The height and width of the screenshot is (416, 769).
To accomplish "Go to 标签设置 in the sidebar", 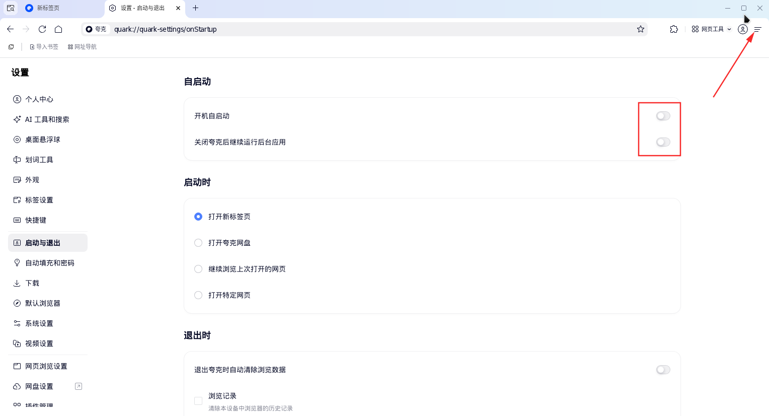I will (x=48, y=200).
